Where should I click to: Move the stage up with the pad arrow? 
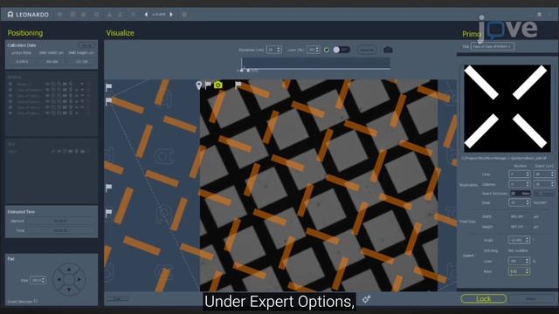click(x=69, y=270)
